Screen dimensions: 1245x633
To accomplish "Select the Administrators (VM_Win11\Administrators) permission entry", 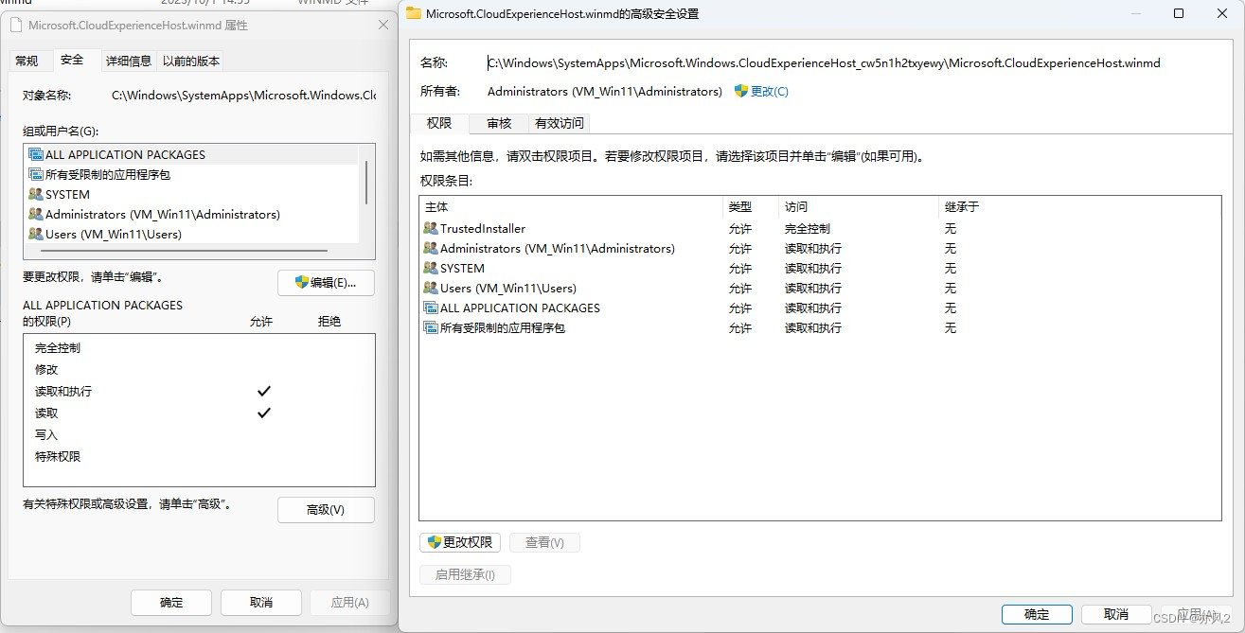I will coord(820,248).
